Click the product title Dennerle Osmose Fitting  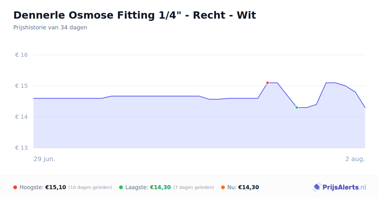(135, 15)
